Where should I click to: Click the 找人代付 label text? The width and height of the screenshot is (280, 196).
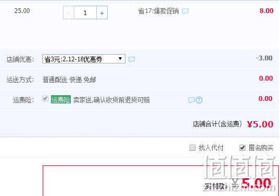[211, 148]
